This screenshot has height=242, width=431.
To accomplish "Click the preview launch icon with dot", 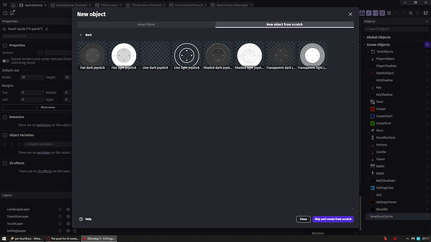I will pos(12,13).
